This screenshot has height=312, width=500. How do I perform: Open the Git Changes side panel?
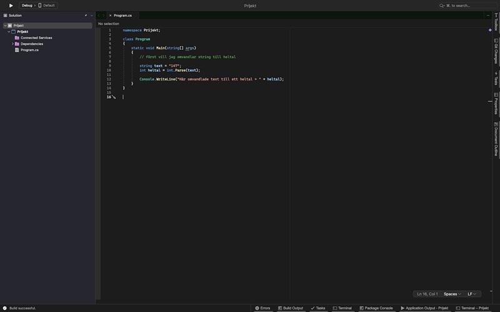point(496,52)
